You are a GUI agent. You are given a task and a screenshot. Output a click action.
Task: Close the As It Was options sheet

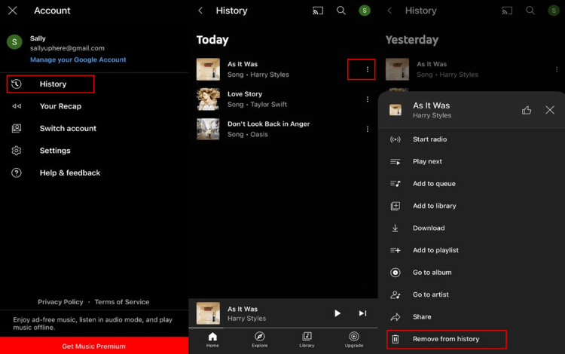coord(549,110)
